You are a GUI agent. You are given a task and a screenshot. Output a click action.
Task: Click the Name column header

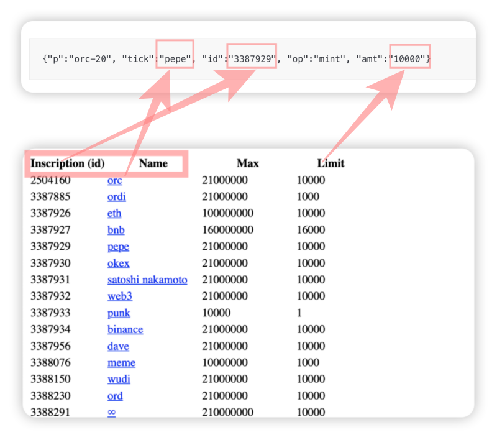pos(153,163)
